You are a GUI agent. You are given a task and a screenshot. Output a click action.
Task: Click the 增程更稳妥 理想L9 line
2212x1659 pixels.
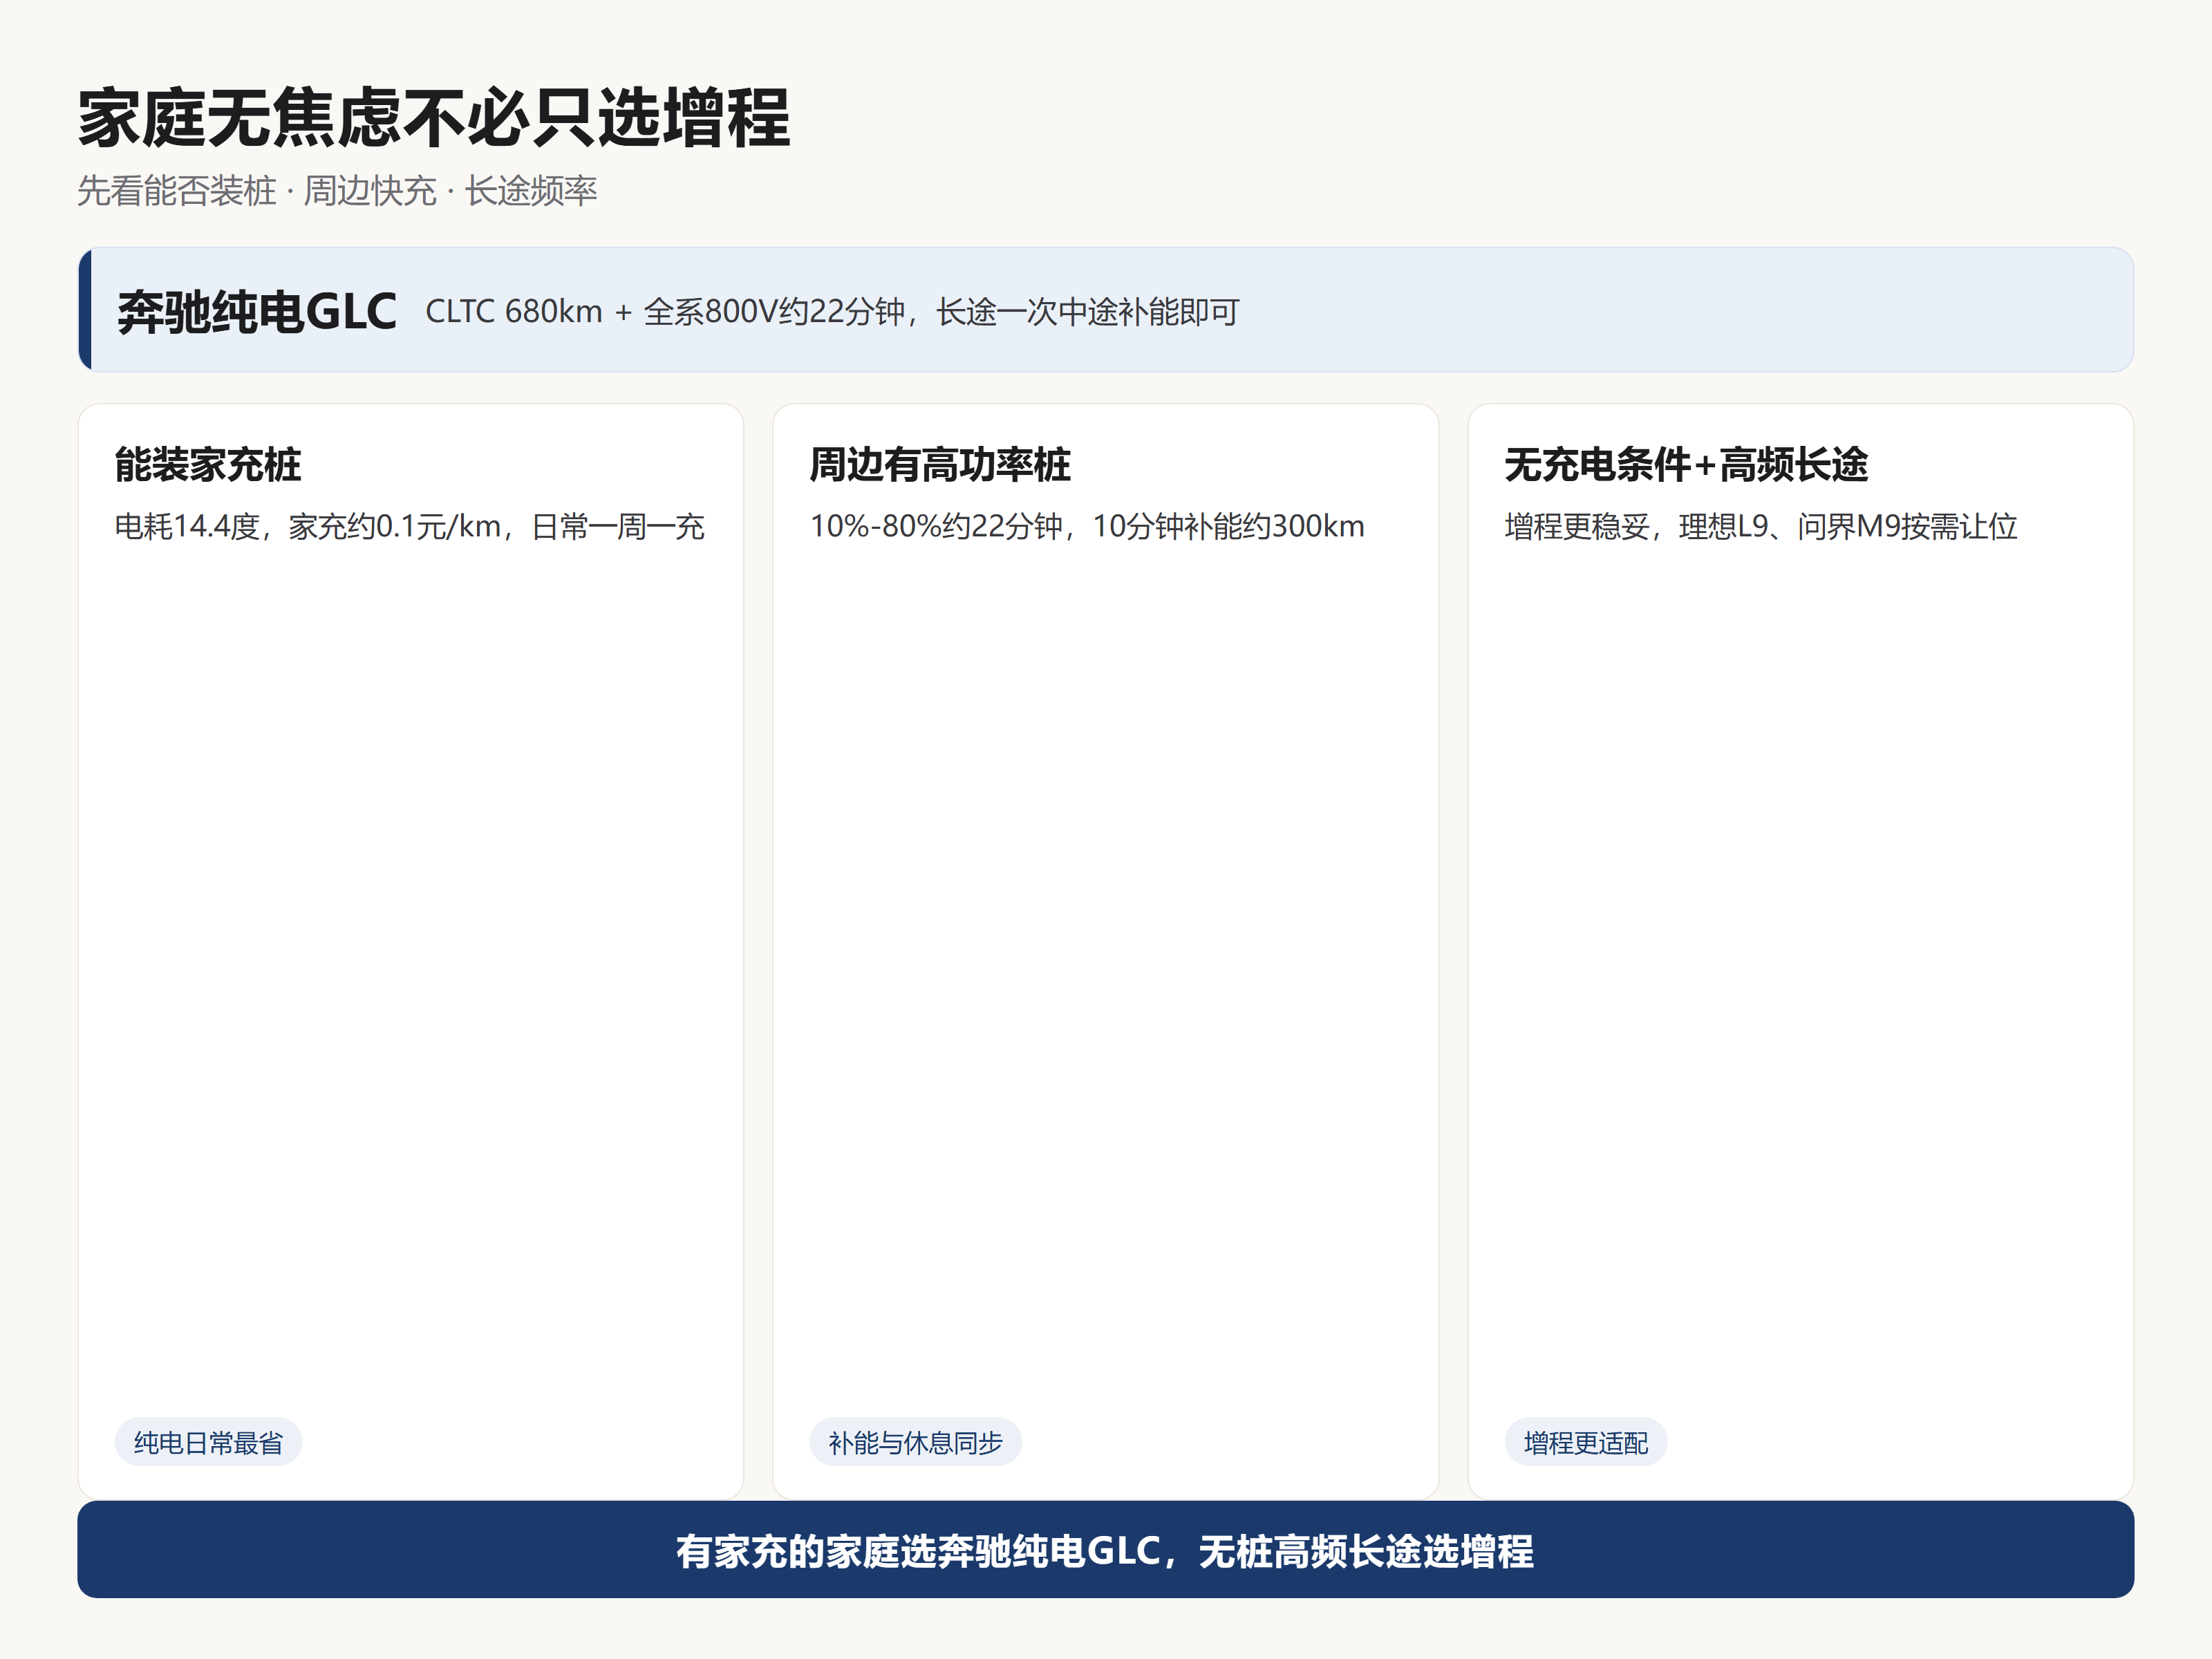click(x=1761, y=526)
